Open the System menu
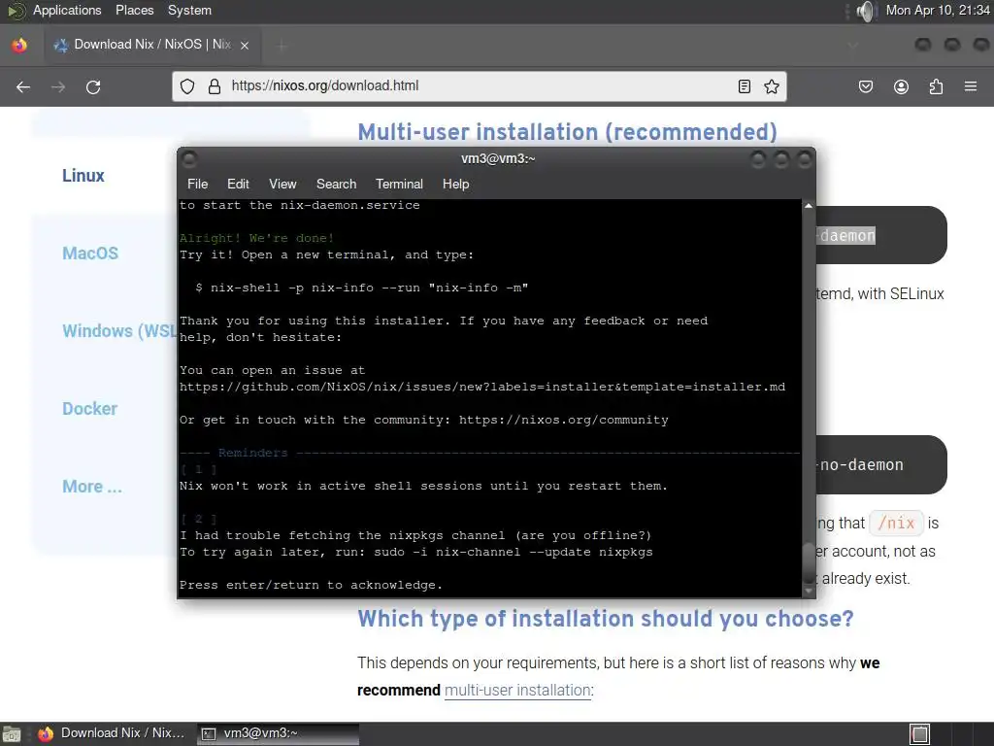This screenshot has height=746, width=994. coord(189,10)
